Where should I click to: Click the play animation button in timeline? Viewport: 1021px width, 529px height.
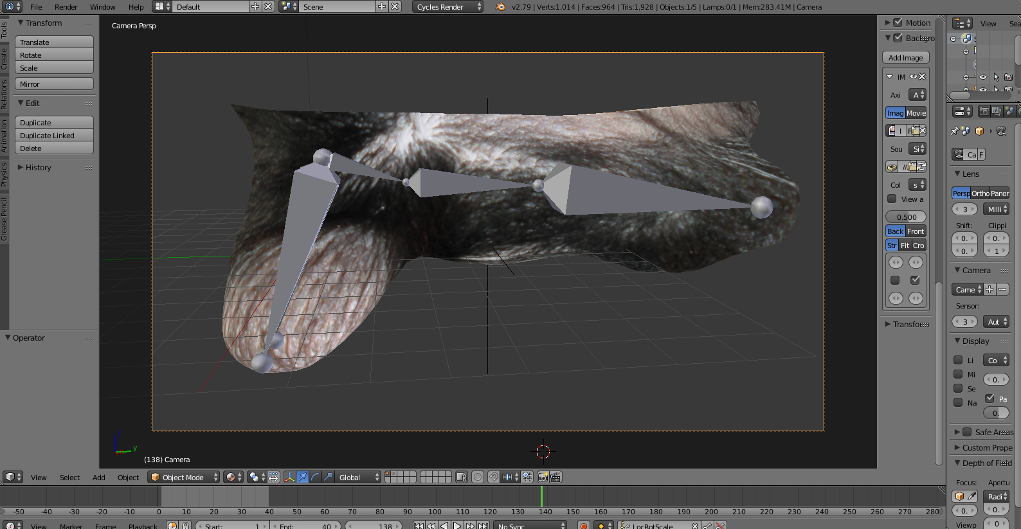point(457,525)
